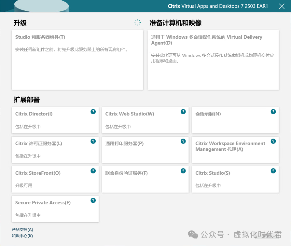The height and width of the screenshot is (246, 291).
Task: Click the 取消 button at bottom right
Action: pos(267,236)
